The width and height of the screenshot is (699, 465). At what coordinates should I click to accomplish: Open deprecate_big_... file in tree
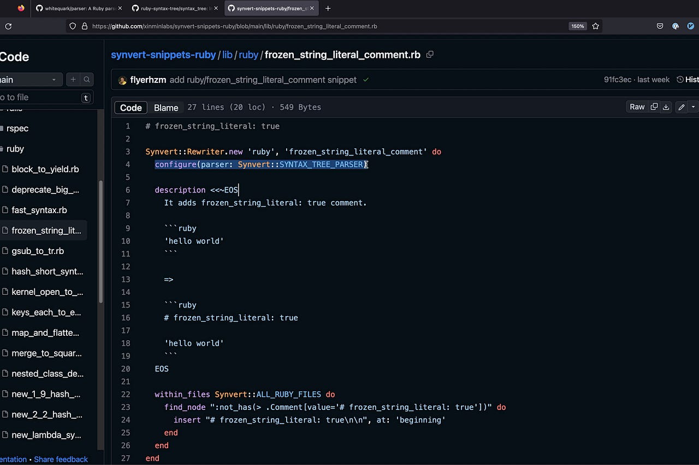45,190
